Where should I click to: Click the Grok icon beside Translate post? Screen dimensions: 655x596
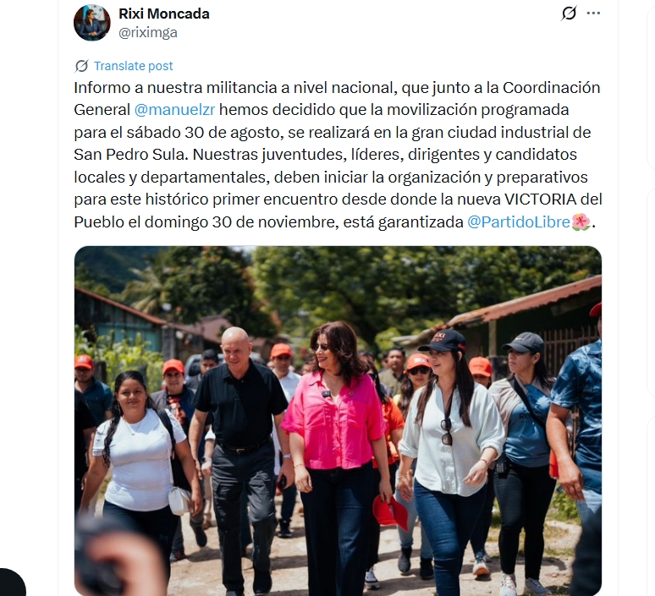click(81, 66)
